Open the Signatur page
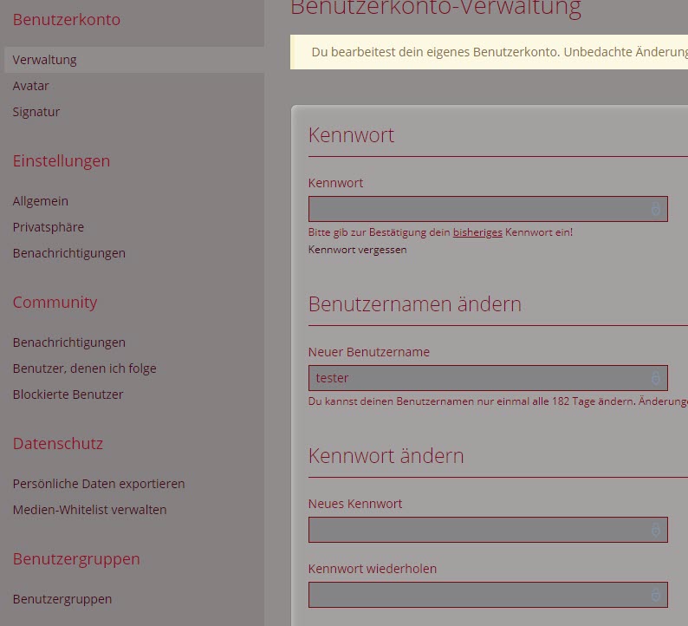This screenshot has width=688, height=626. tap(36, 112)
